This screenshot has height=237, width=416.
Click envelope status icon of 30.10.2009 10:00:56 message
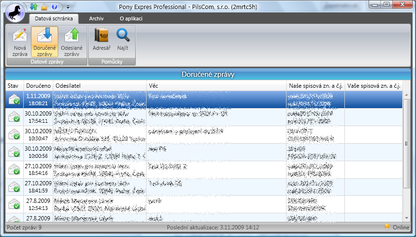[14, 152]
